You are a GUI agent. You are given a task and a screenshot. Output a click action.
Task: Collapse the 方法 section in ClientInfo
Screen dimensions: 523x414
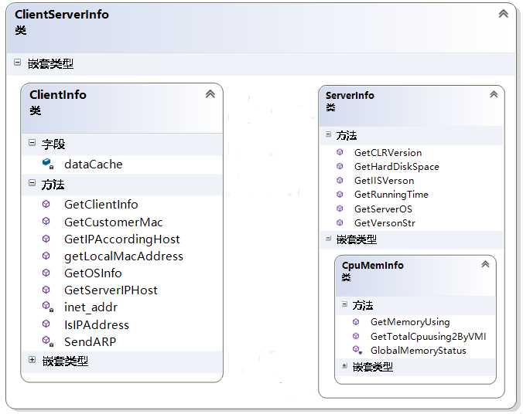click(x=32, y=184)
